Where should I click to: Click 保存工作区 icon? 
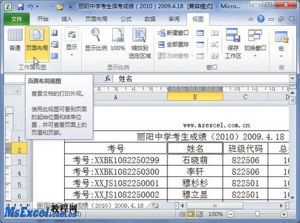coord(233,44)
